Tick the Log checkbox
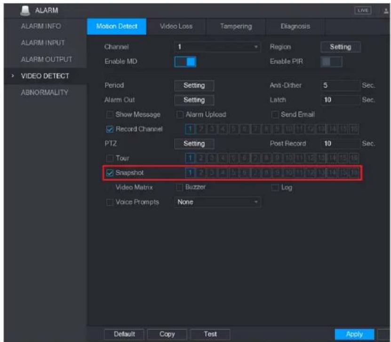 coord(275,187)
